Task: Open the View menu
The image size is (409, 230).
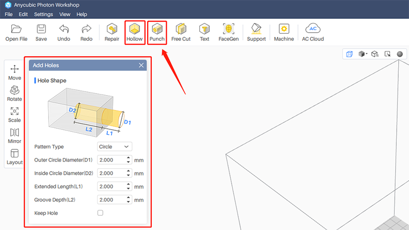Action: tap(65, 14)
